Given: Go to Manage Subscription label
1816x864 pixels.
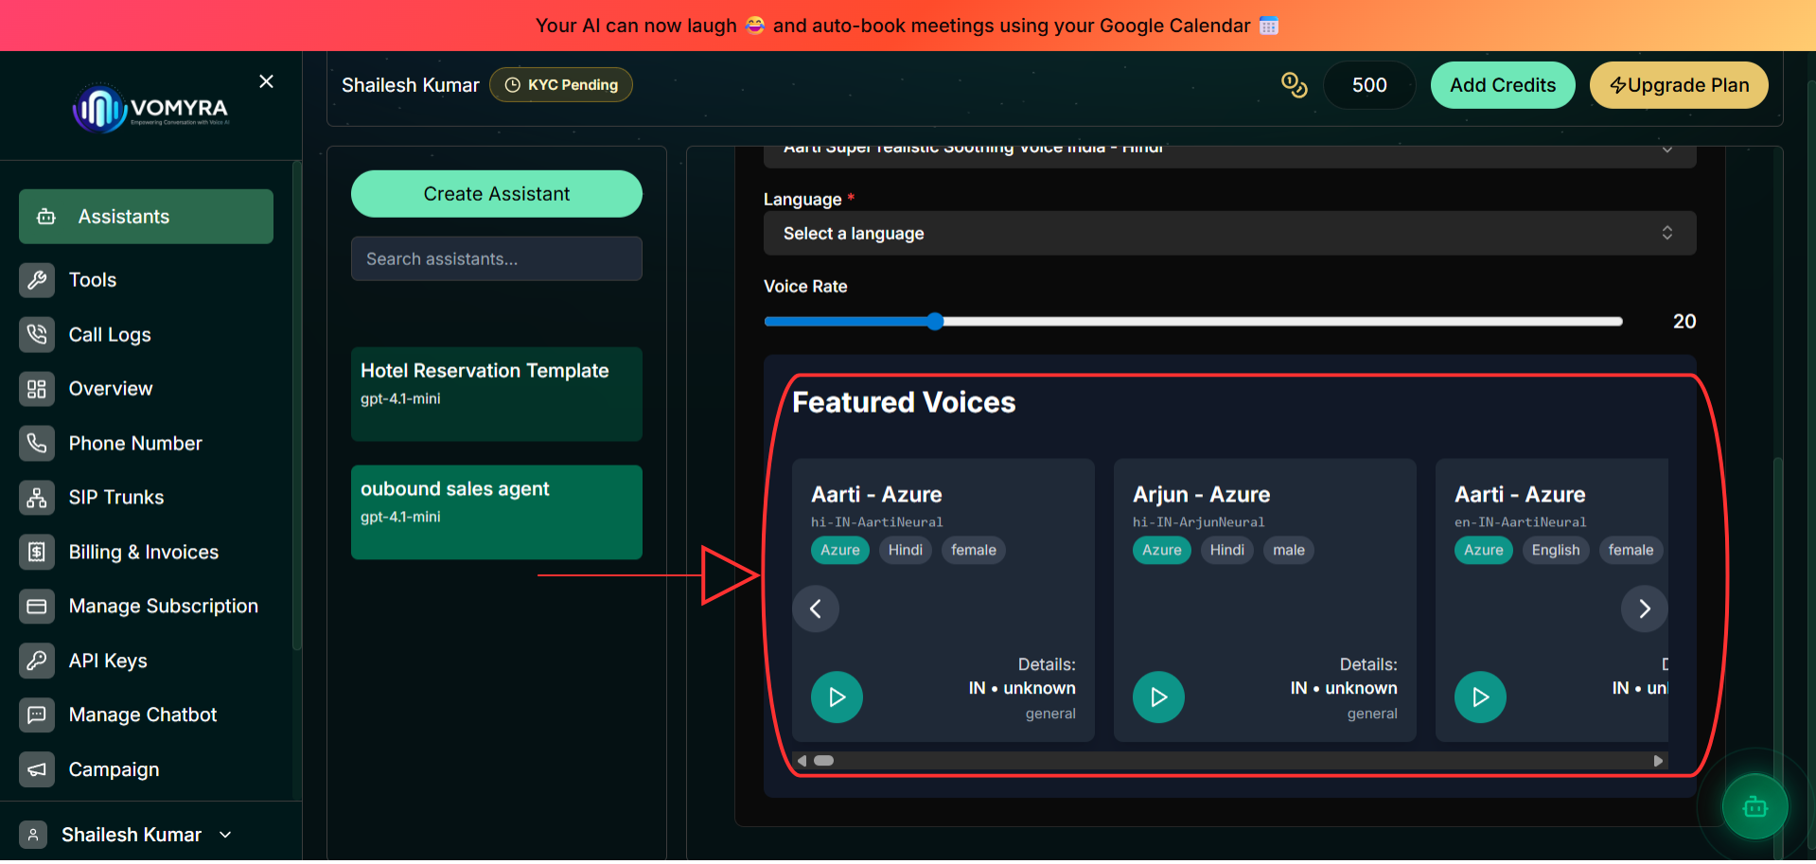Looking at the screenshot, I should (164, 607).
